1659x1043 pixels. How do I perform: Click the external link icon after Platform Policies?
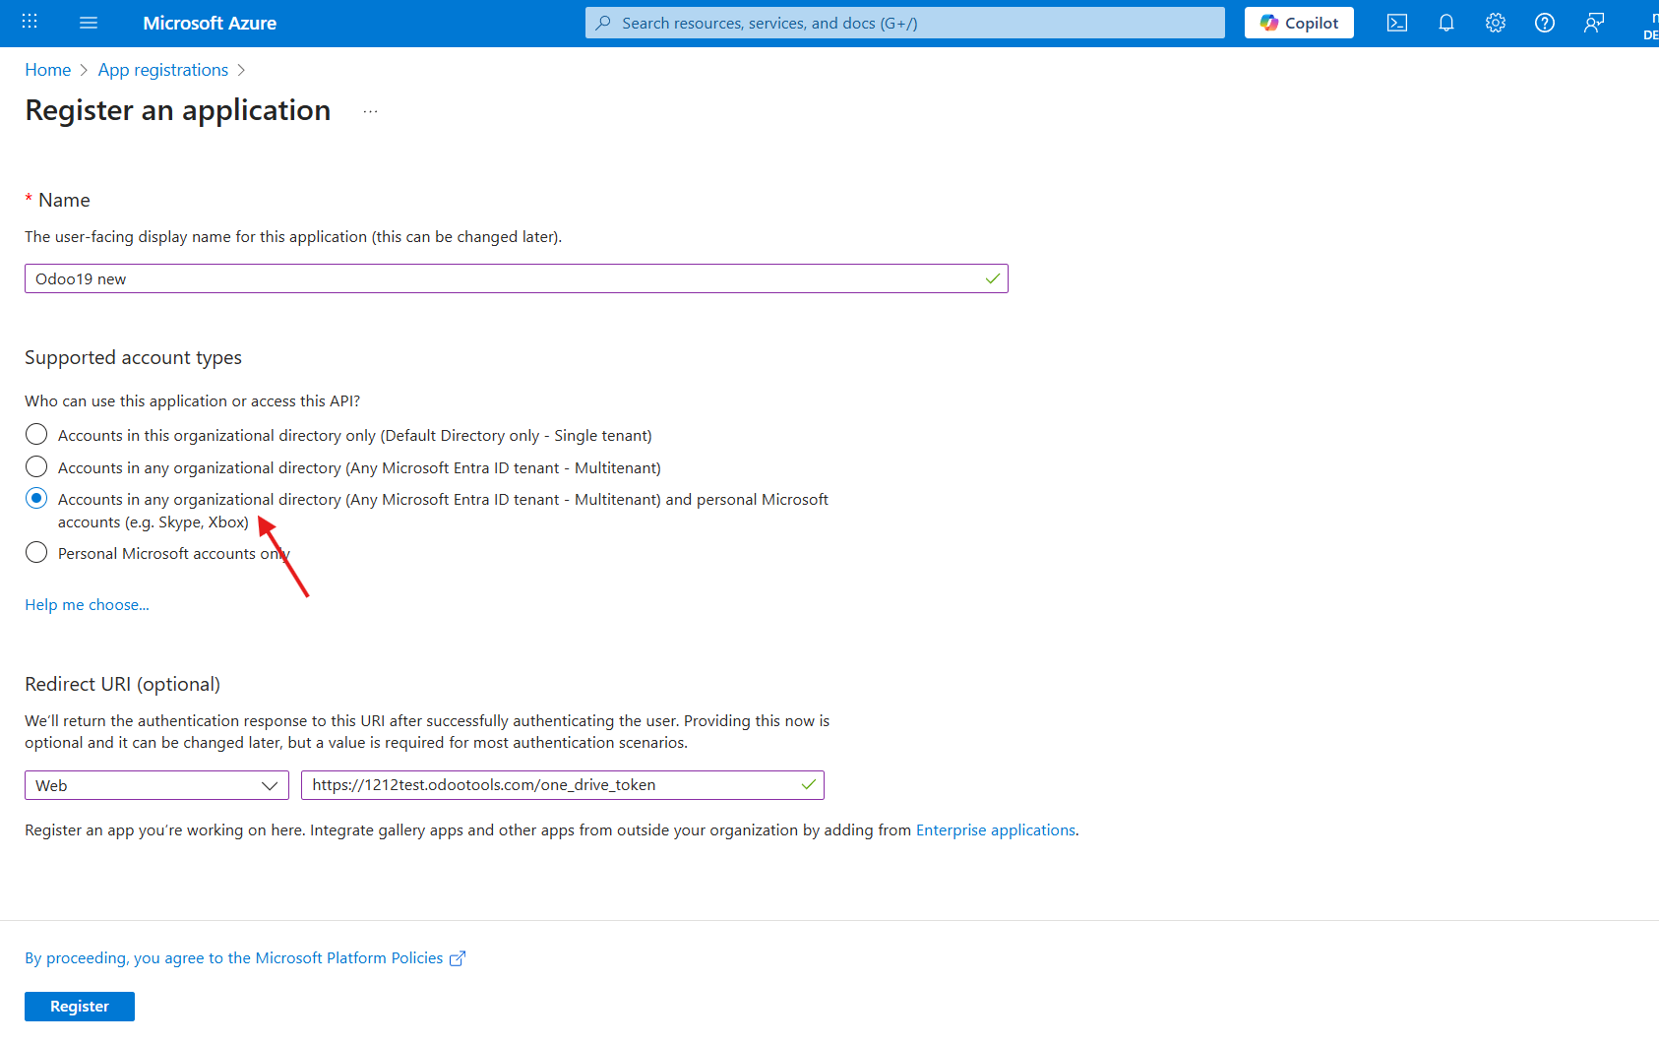click(x=458, y=958)
